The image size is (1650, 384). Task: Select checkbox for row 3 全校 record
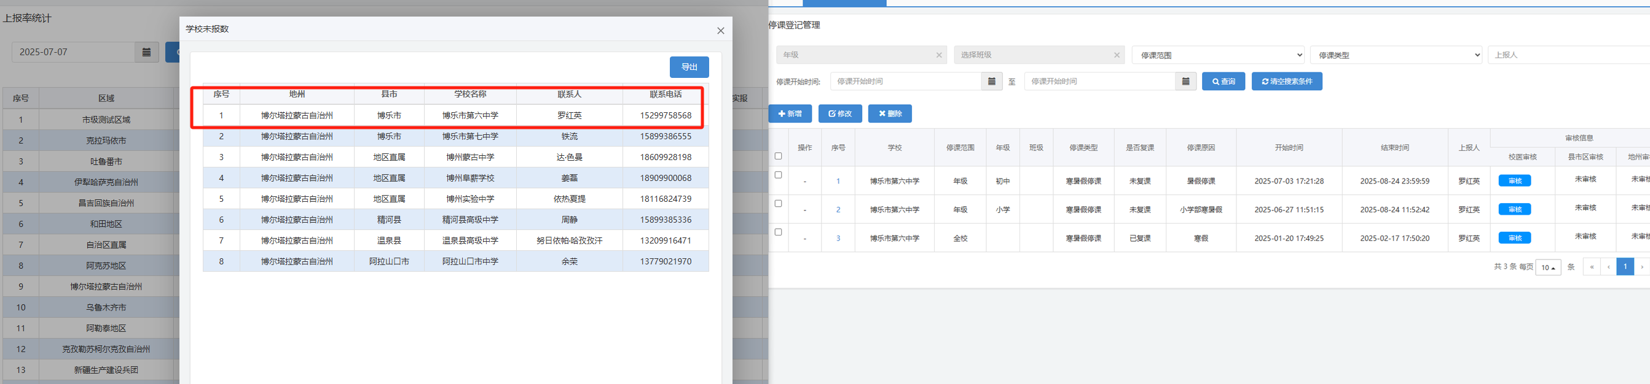tap(778, 232)
